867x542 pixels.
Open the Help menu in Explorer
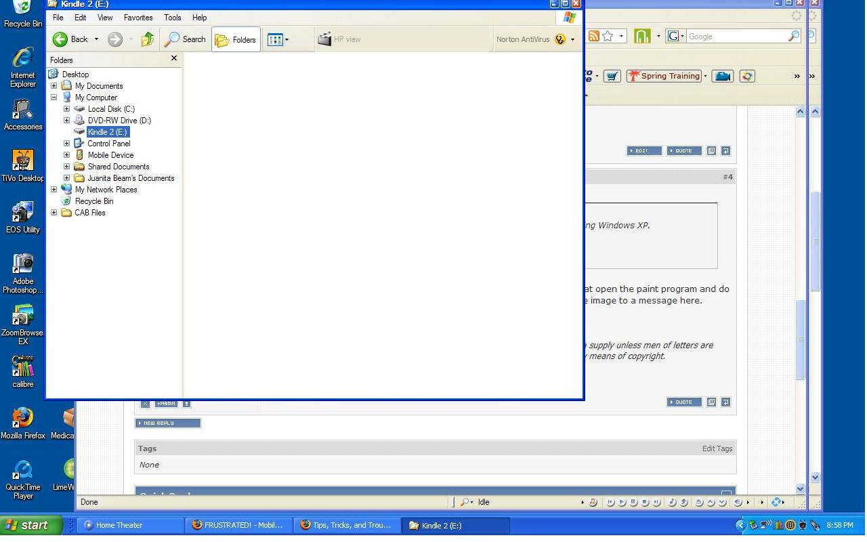point(199,18)
